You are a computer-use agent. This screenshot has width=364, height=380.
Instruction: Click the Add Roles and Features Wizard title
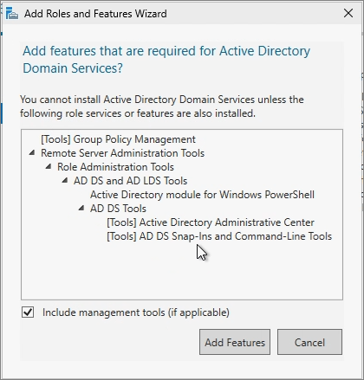coord(95,14)
